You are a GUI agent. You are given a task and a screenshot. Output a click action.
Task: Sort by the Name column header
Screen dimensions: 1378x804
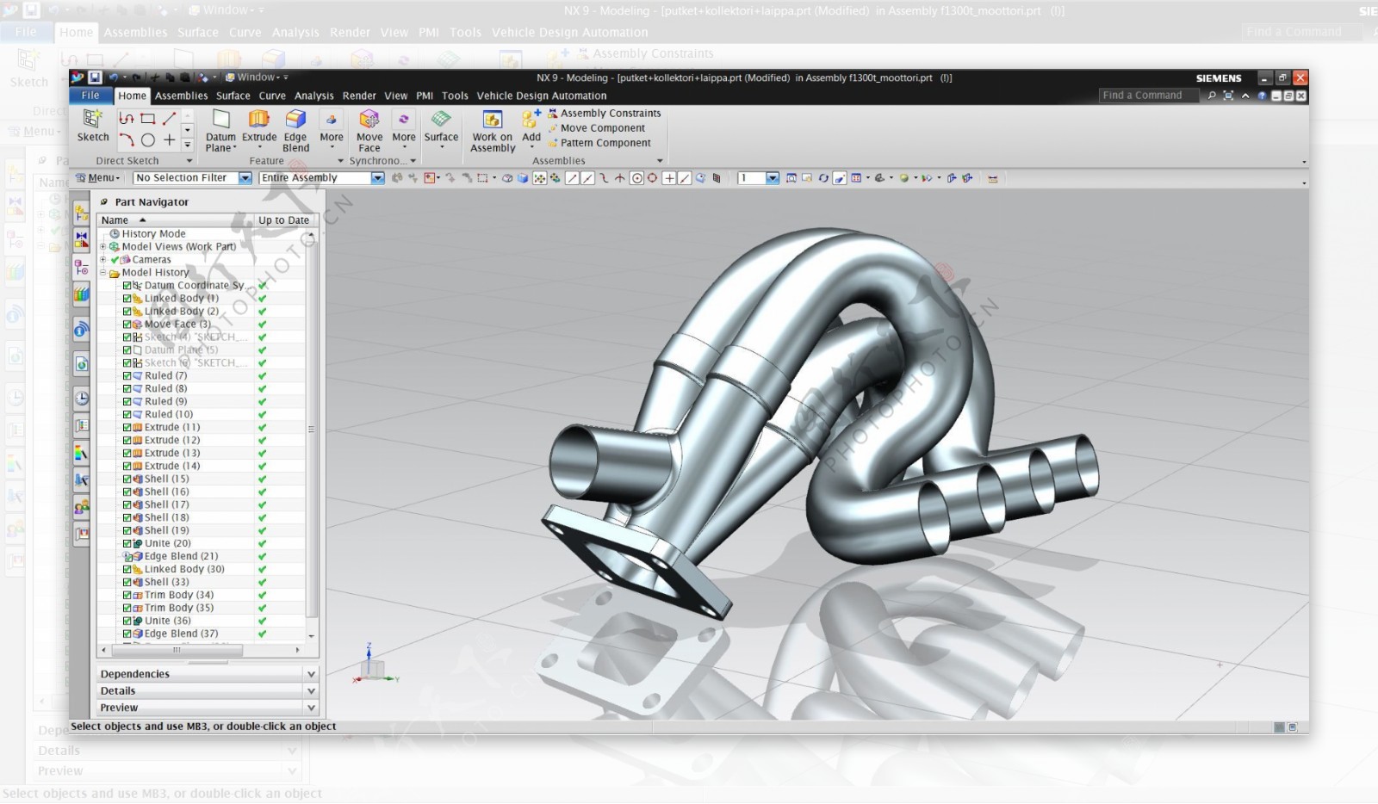pos(176,220)
